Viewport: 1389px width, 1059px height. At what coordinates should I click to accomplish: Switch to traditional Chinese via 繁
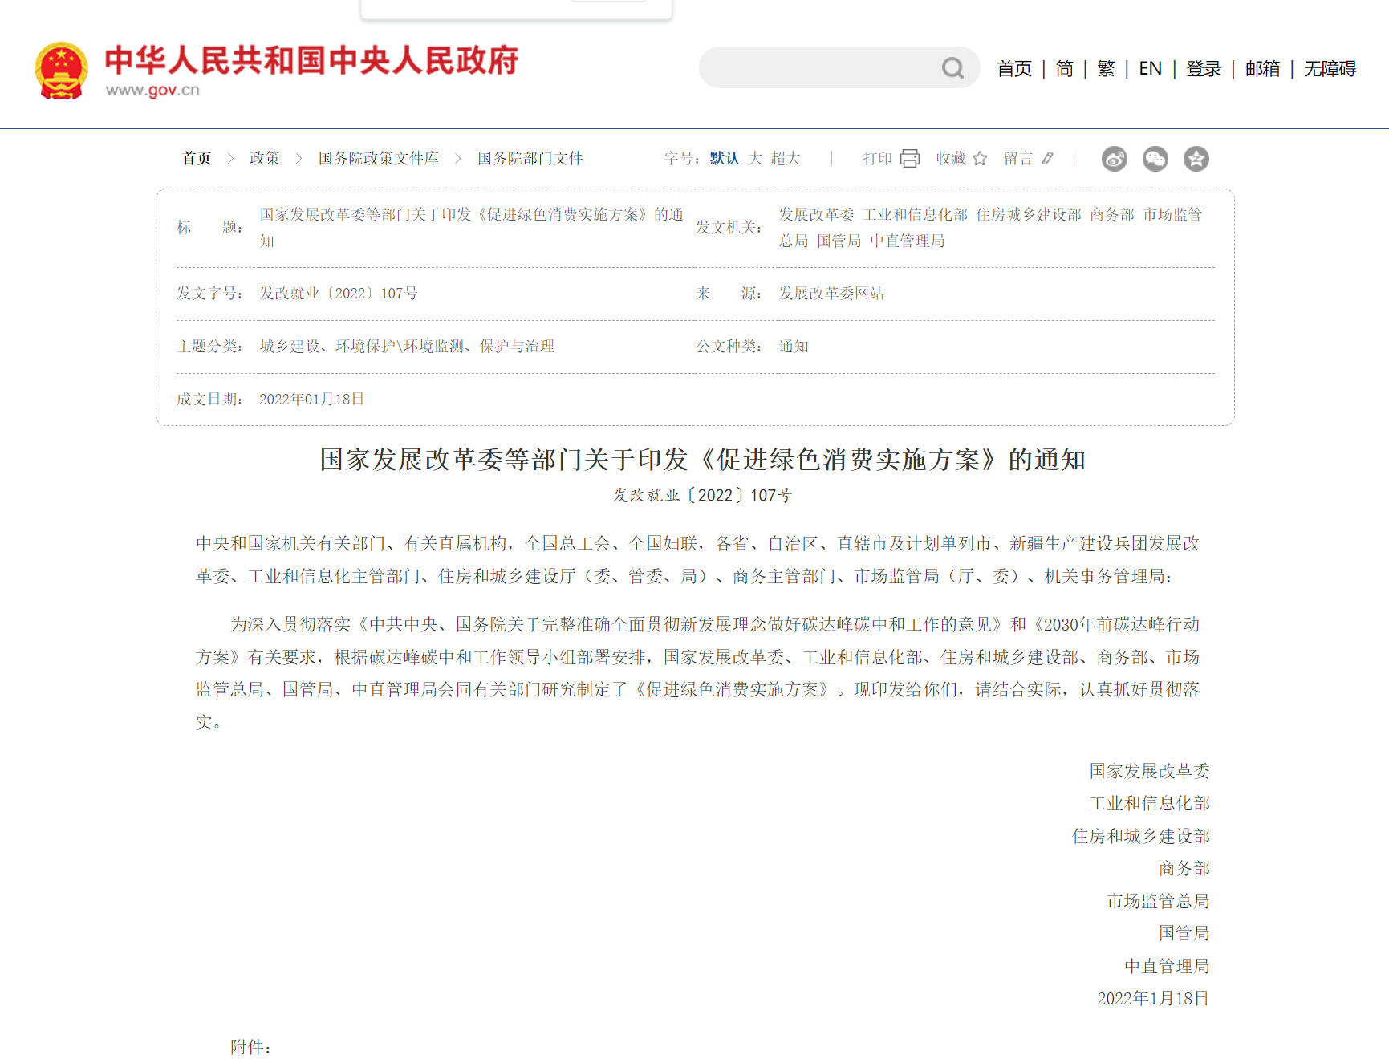tap(1104, 69)
